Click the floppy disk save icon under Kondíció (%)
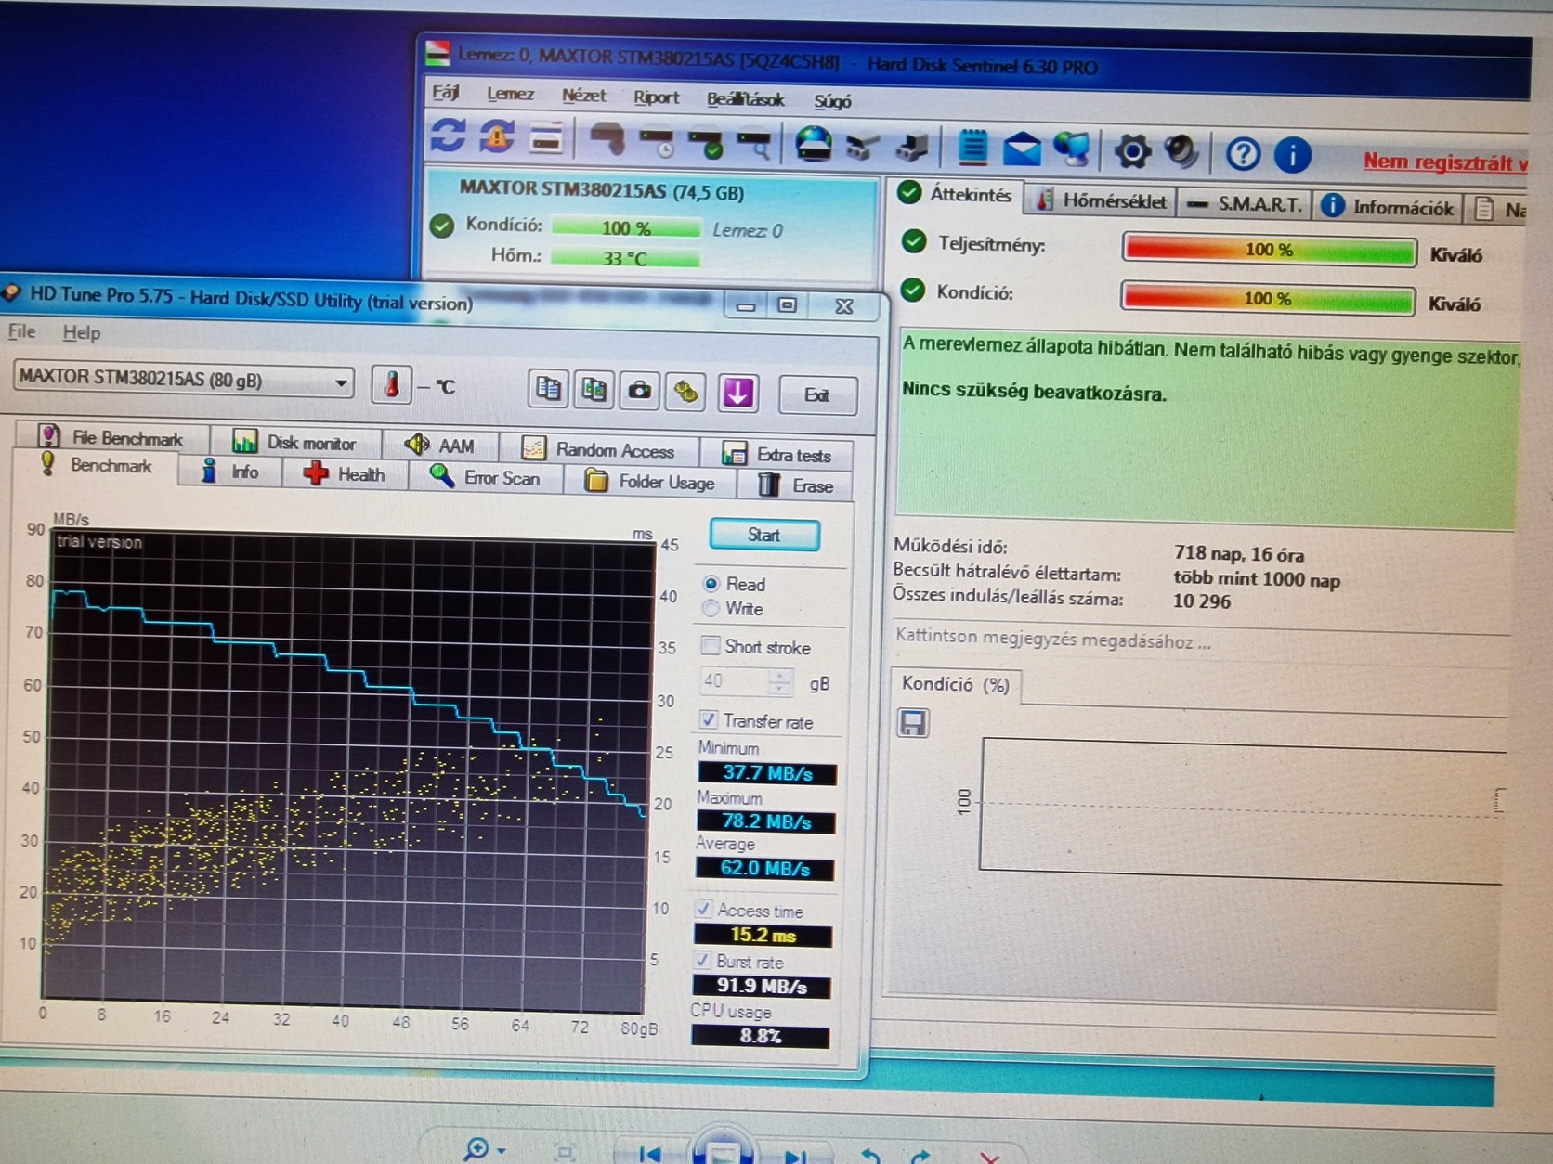 point(912,722)
